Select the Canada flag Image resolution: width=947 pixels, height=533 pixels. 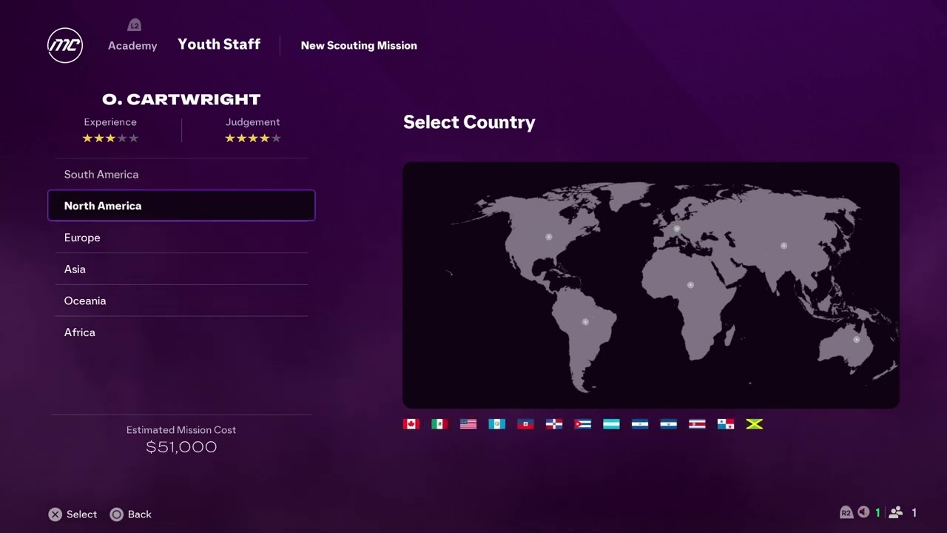tap(411, 424)
